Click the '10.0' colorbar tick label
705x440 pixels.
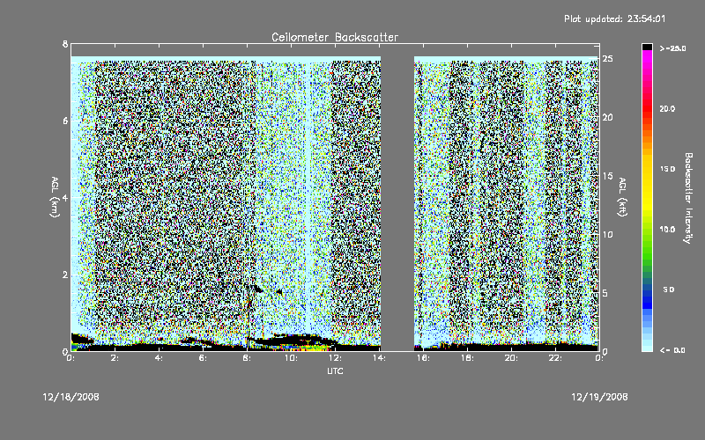667,230
